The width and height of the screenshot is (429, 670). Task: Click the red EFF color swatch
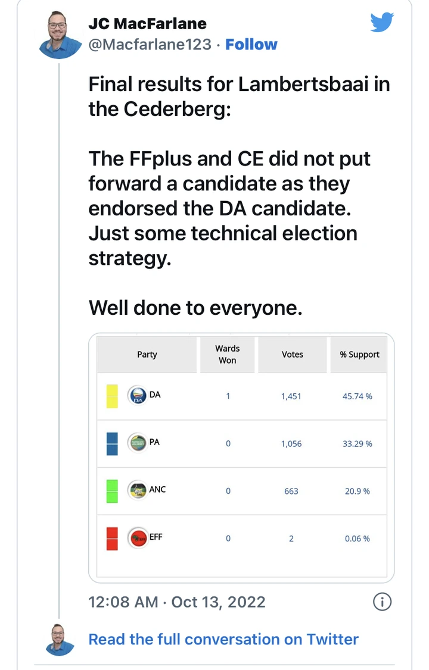click(112, 538)
